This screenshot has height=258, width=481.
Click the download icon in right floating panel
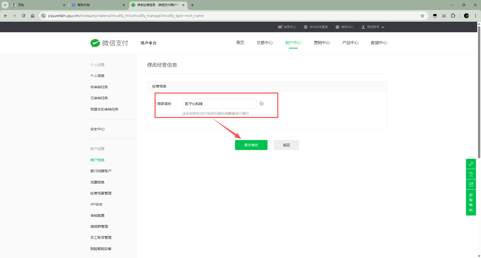click(x=471, y=174)
